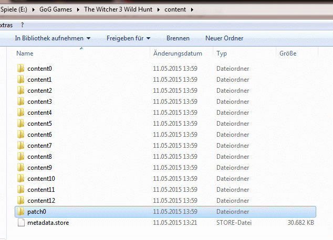Select the content0 folder icon
The width and height of the screenshot is (333, 240).
[21, 69]
